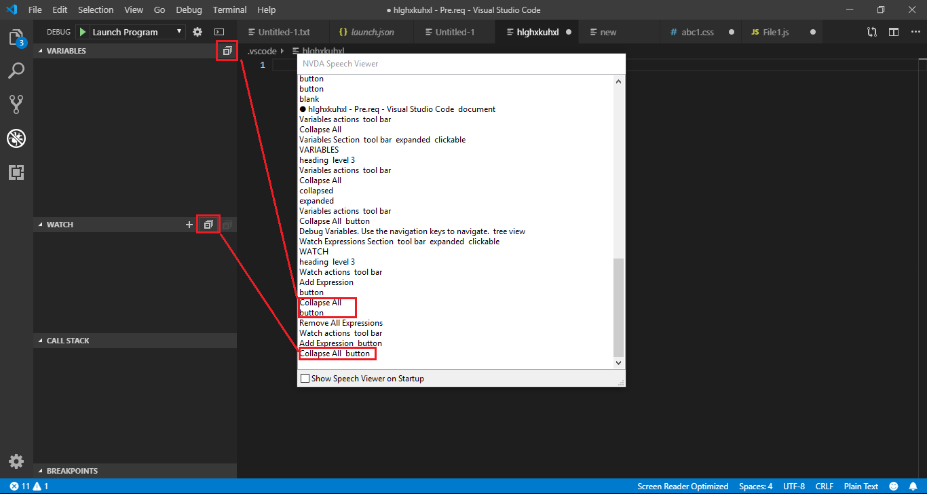This screenshot has width=927, height=494.
Task: Expand the CALL STACK section
Action: (x=67, y=340)
